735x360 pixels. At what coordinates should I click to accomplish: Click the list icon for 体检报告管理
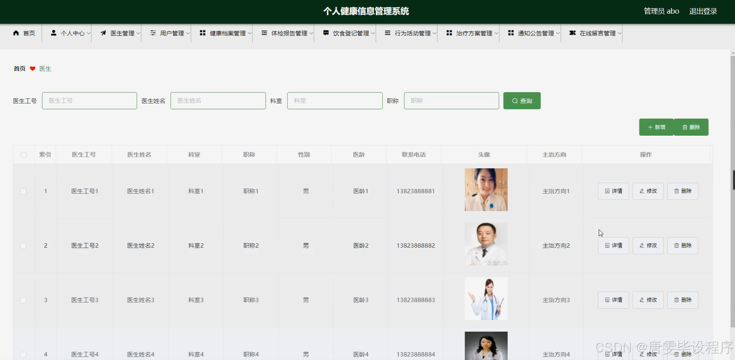(264, 33)
